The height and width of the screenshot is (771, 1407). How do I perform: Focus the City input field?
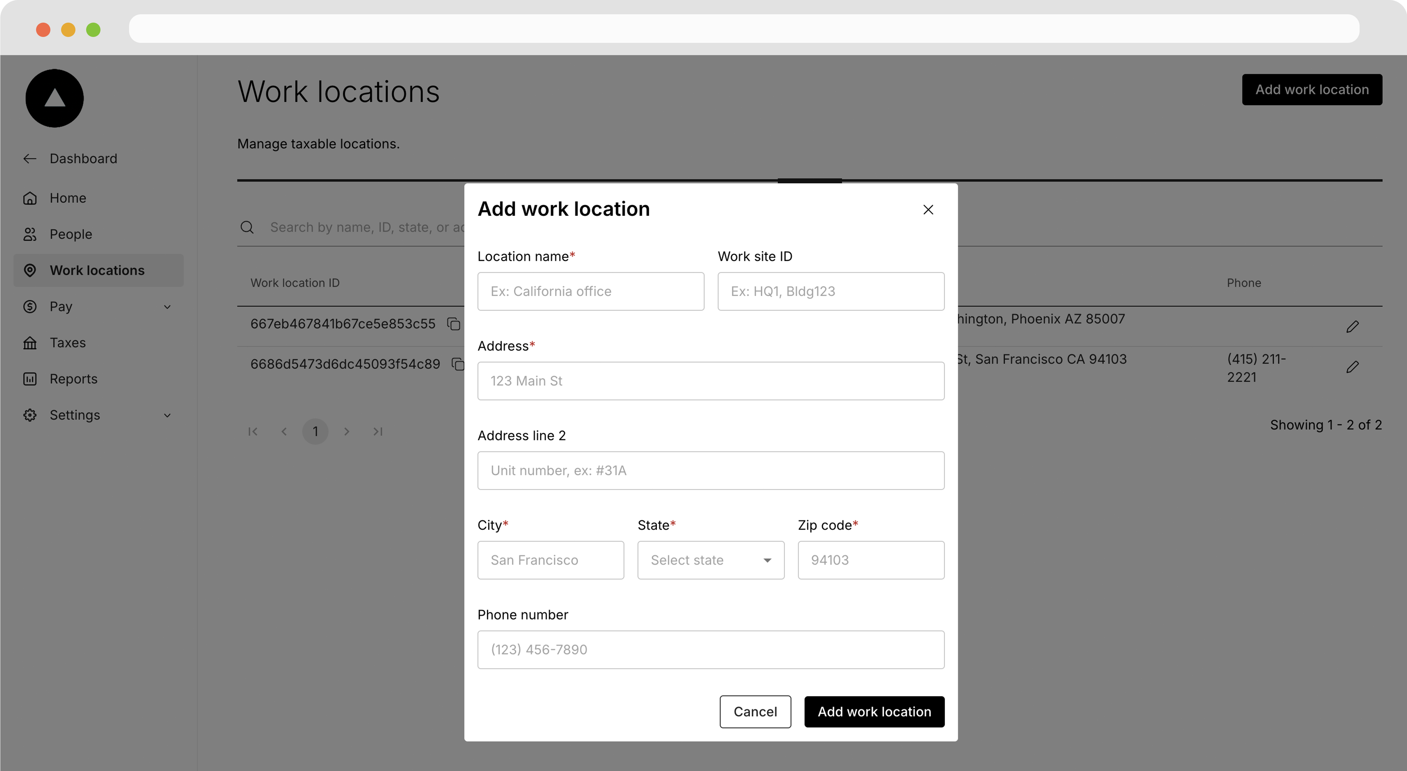pyautogui.click(x=551, y=560)
